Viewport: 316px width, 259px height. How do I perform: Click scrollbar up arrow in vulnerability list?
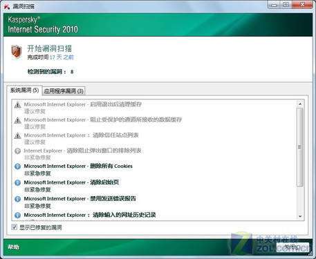tap(300, 104)
